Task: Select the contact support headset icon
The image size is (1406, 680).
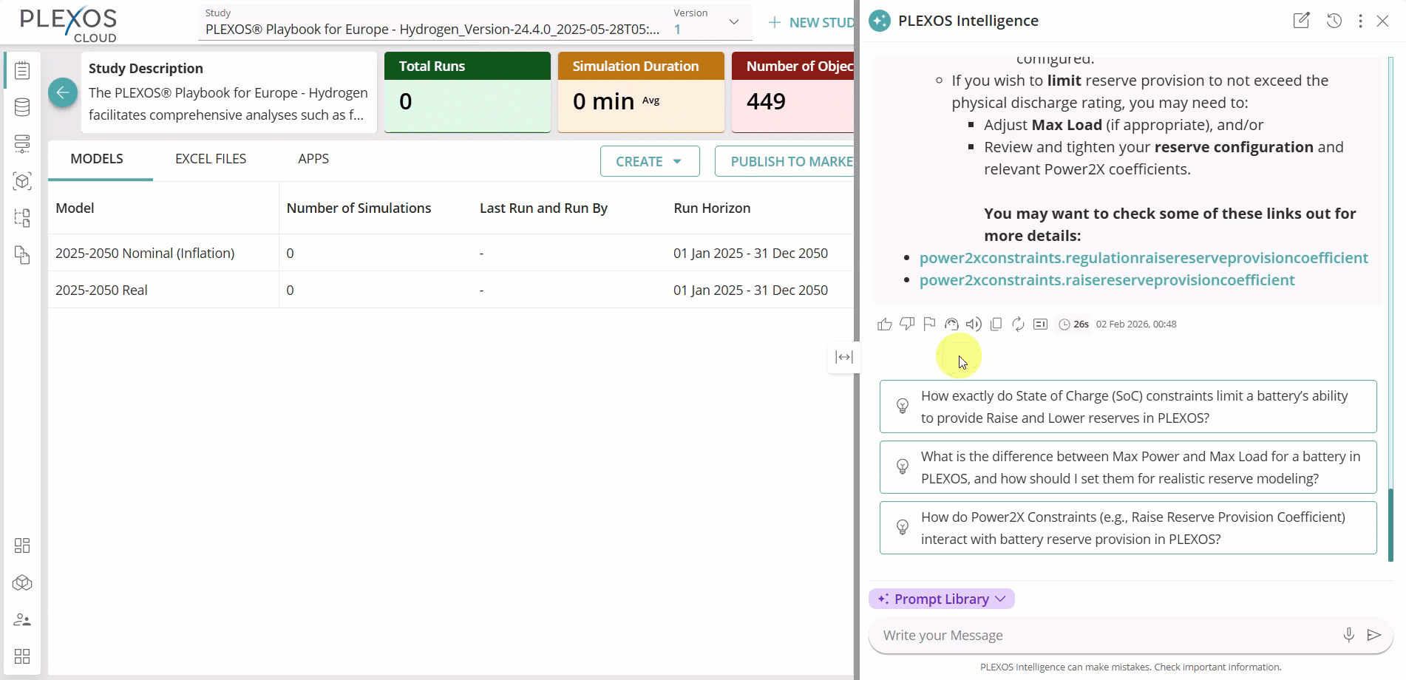Action: coord(951,324)
